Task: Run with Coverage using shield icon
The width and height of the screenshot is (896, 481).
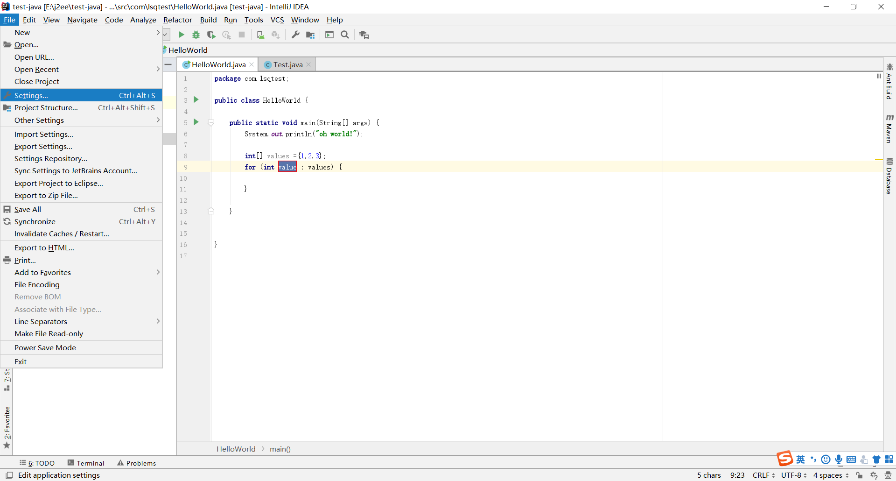Action: 211,35
